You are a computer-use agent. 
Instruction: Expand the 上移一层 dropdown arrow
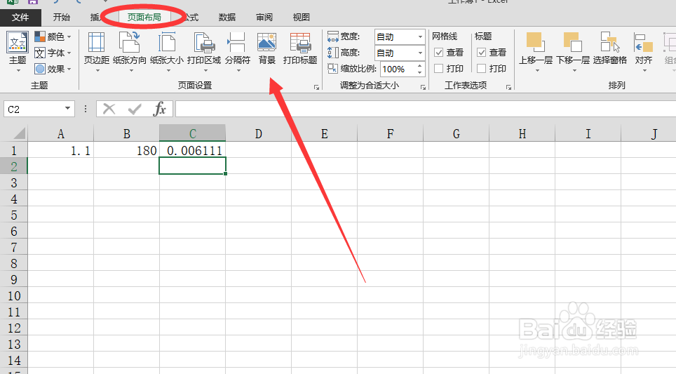click(x=537, y=70)
